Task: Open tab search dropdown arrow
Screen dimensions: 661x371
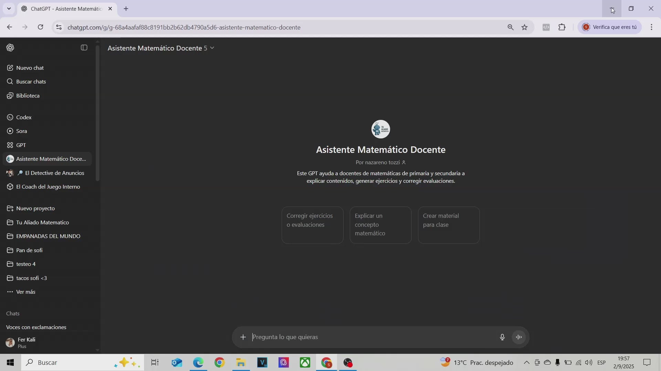Action: [x=9, y=9]
